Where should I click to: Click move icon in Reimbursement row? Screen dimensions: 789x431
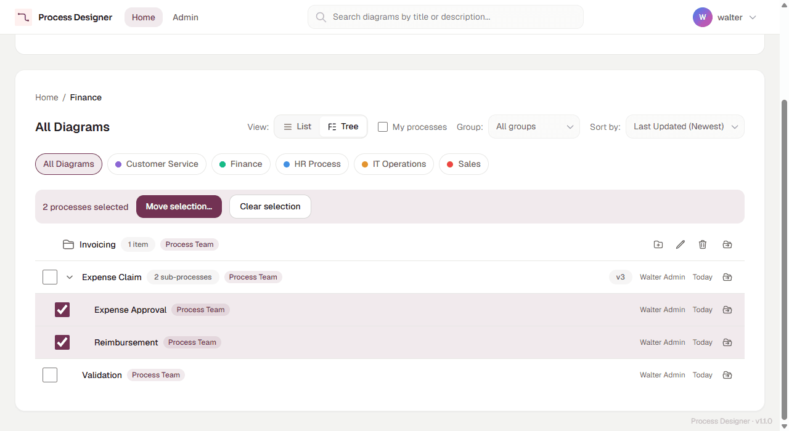[x=727, y=342]
